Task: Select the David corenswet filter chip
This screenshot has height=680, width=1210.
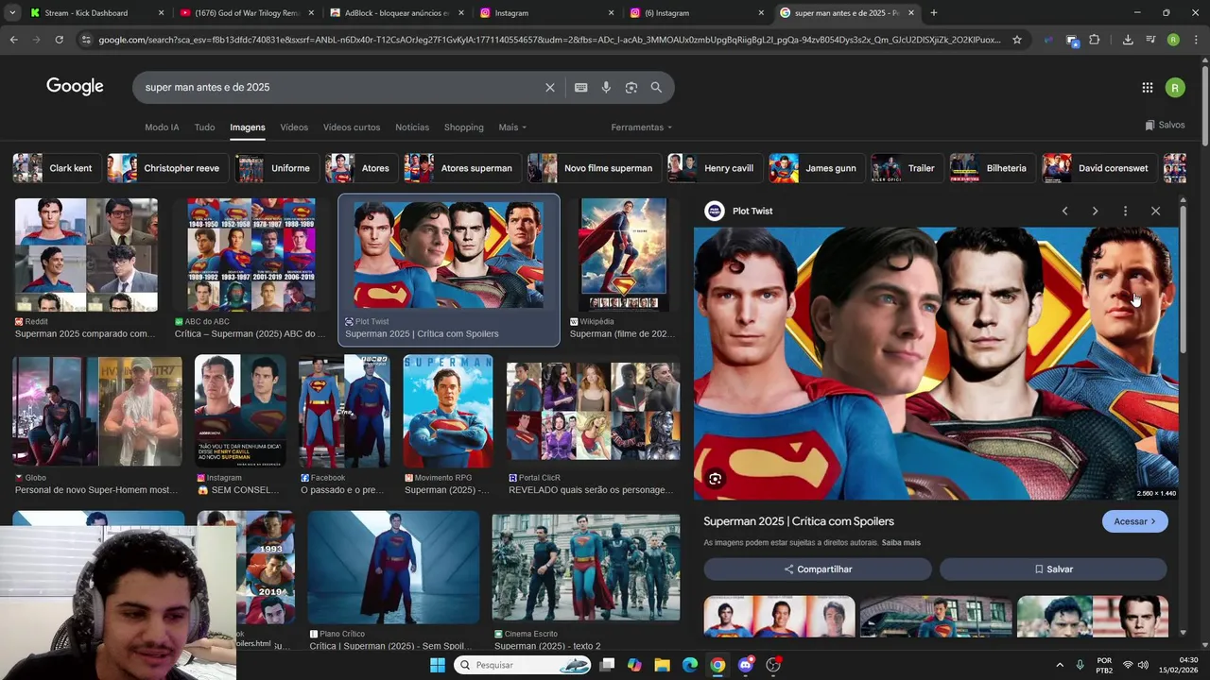Action: pyautogui.click(x=1098, y=168)
